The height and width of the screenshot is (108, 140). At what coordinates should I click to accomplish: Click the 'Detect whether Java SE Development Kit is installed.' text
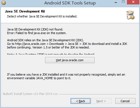[x=42, y=16]
